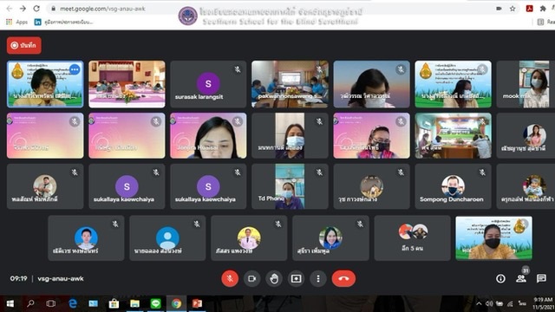The image size is (555, 312).
Task: Click the red recording indicator button
Action: [24, 45]
